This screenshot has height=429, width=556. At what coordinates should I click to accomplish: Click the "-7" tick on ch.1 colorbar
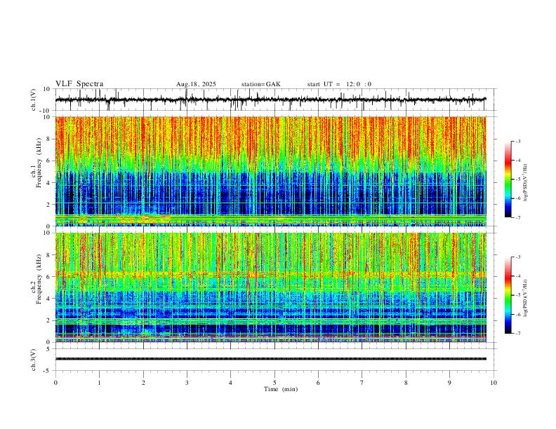pos(518,218)
